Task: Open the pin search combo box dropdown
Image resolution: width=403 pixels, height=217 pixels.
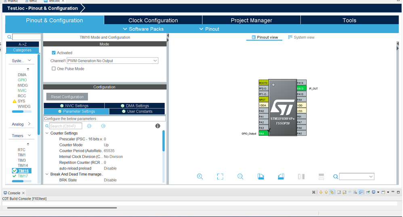Action: coord(371,176)
